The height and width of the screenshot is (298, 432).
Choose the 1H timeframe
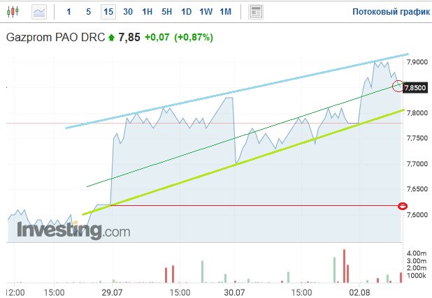pos(147,12)
